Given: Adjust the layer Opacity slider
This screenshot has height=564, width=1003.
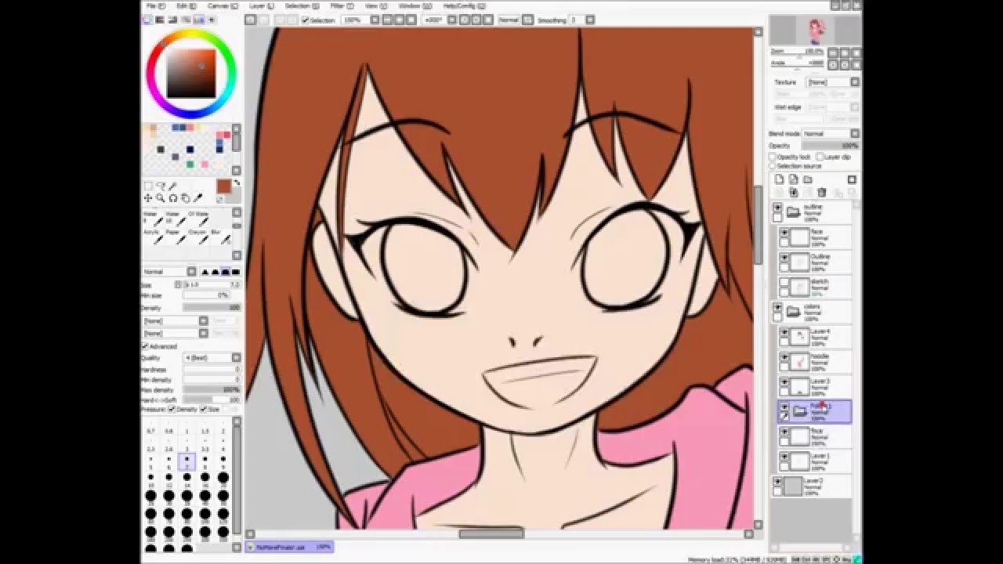Looking at the screenshot, I should [830, 146].
